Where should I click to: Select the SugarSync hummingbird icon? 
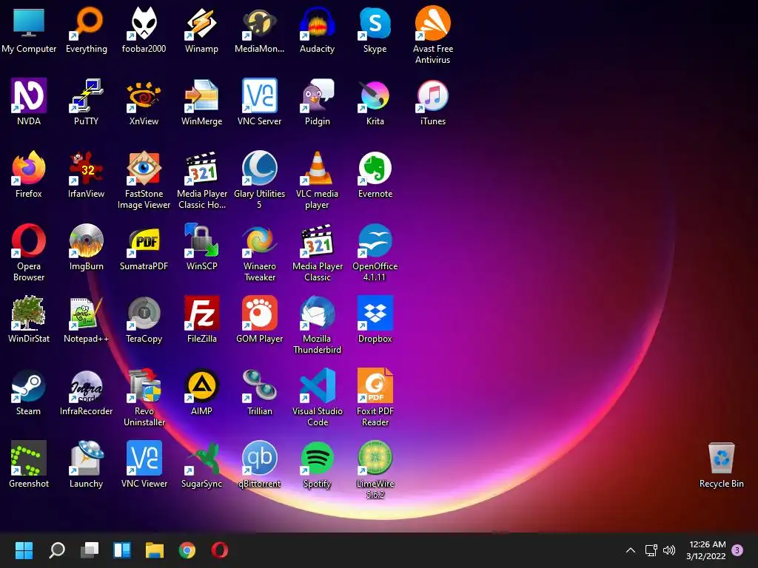tap(201, 458)
